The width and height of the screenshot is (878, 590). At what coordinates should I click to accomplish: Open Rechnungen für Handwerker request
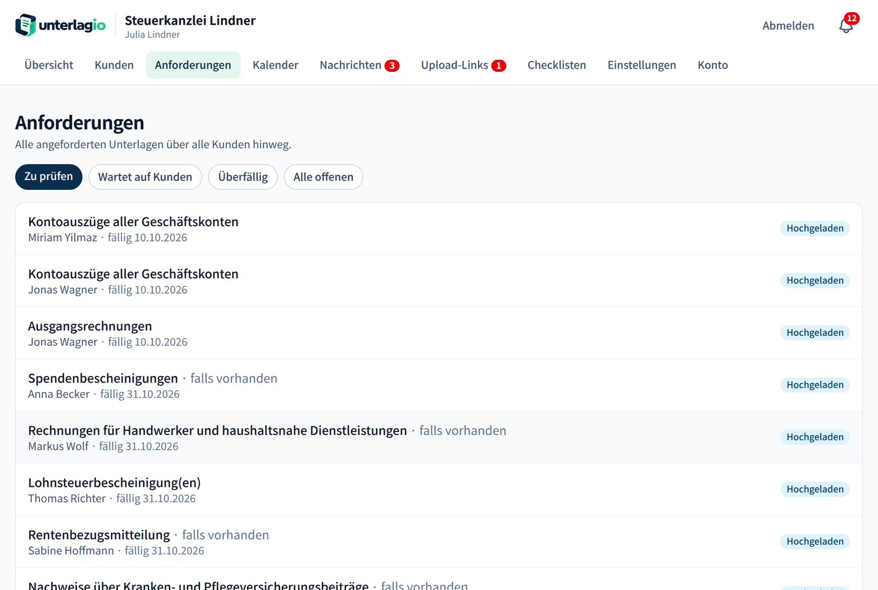pos(439,437)
